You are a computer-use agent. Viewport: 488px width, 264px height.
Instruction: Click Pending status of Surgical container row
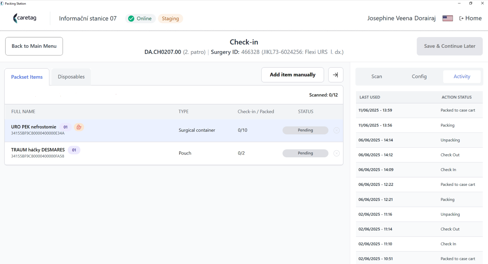[x=305, y=130]
